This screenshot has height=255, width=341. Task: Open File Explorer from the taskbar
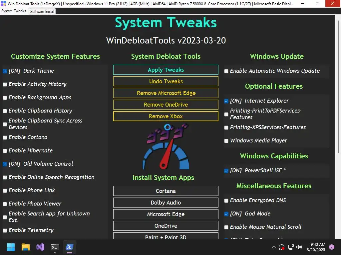(x=25, y=247)
